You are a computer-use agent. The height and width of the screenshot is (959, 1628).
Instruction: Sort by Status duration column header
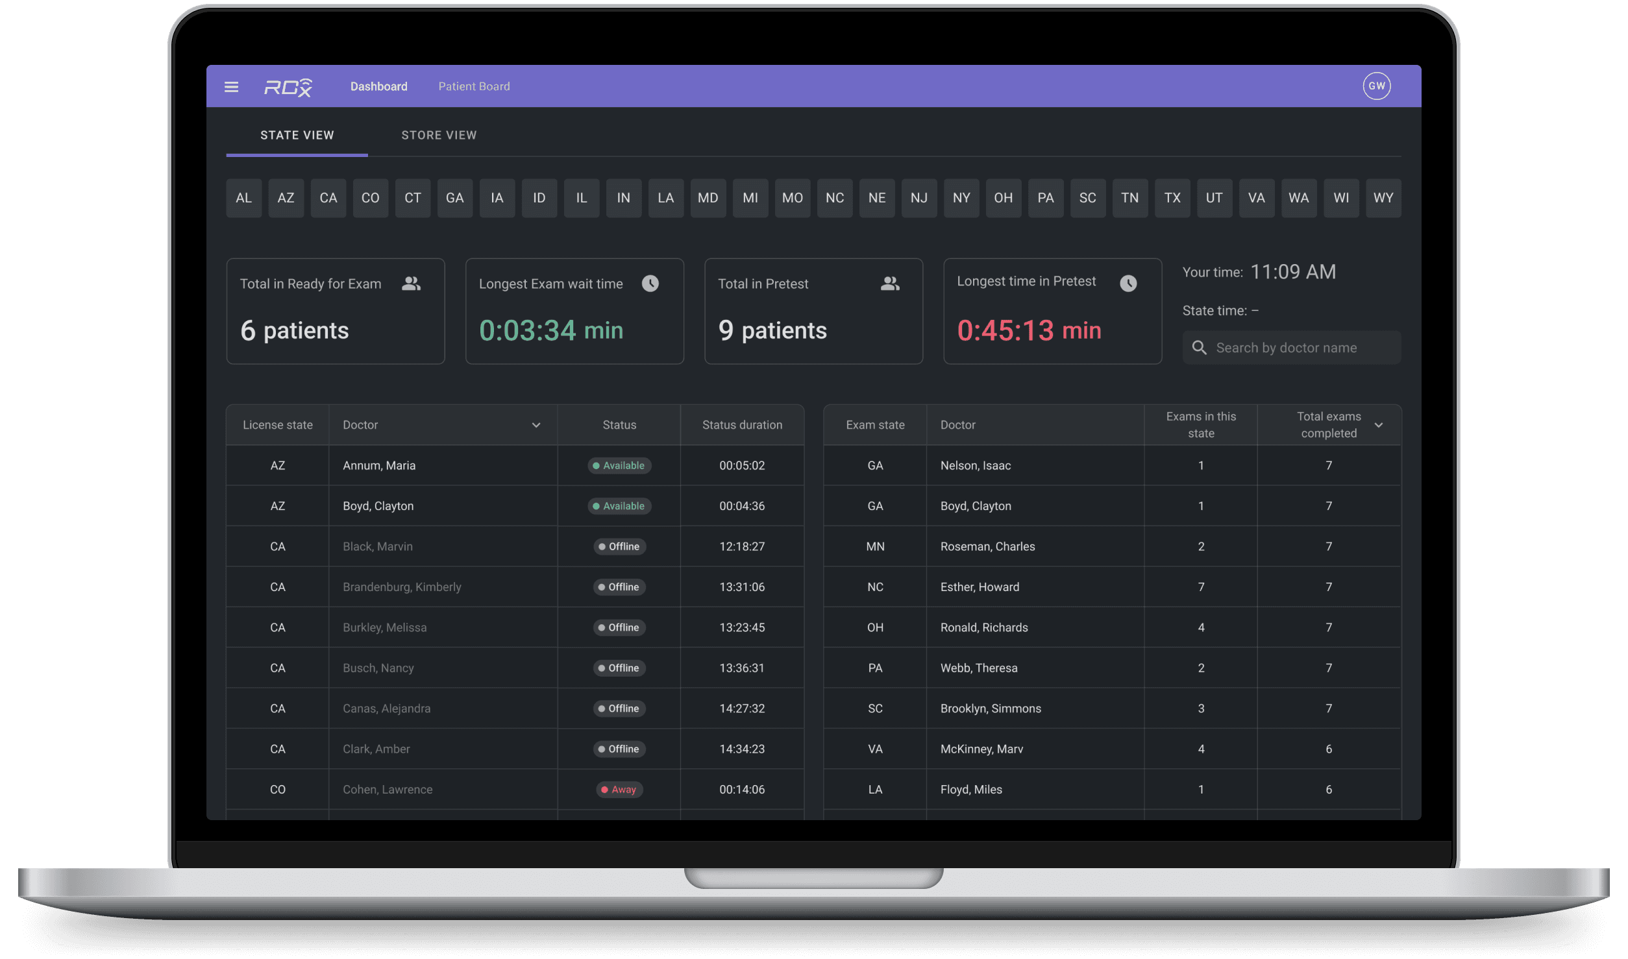(x=742, y=425)
